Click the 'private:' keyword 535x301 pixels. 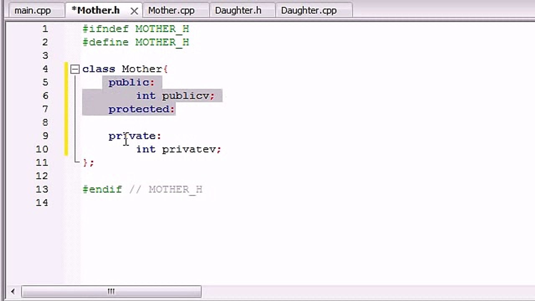point(135,136)
